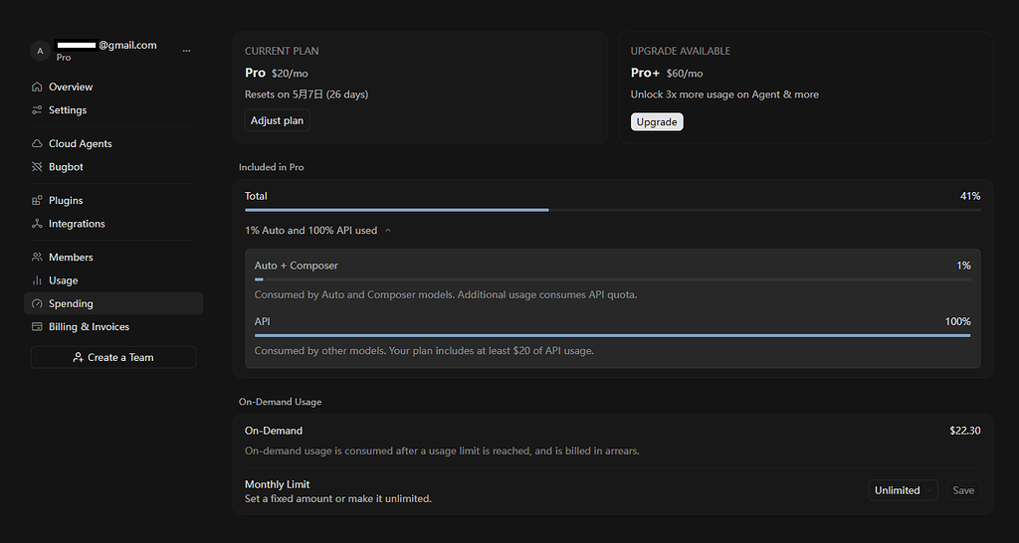Click the Create a Team button
Image resolution: width=1019 pixels, height=543 pixels.
[113, 357]
